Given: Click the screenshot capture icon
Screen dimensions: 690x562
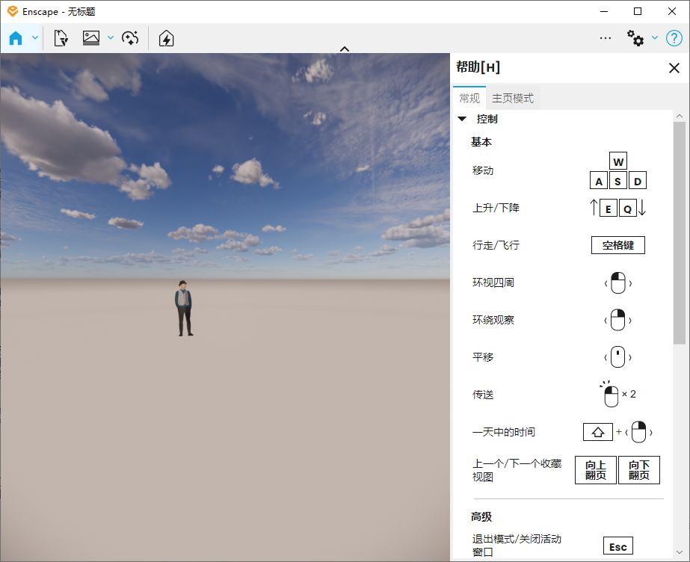Looking at the screenshot, I should pos(91,37).
